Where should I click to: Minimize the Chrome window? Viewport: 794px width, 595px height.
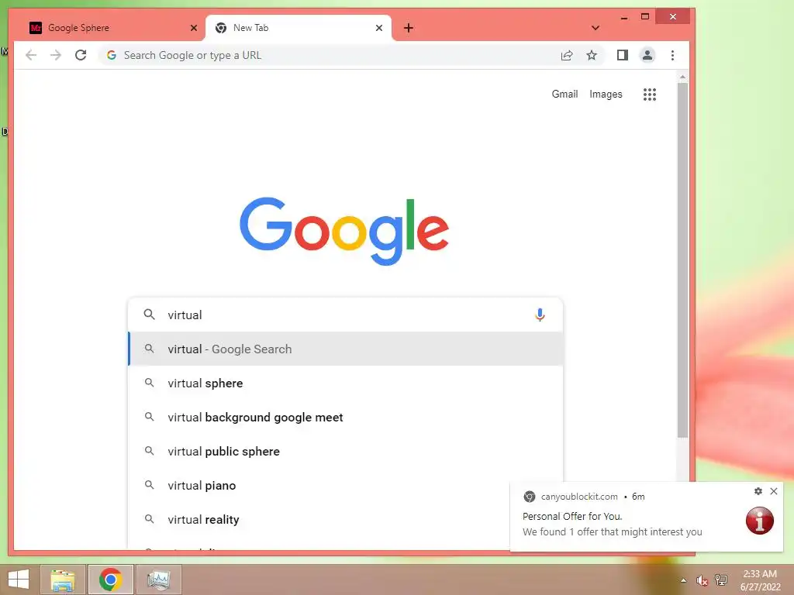(624, 17)
